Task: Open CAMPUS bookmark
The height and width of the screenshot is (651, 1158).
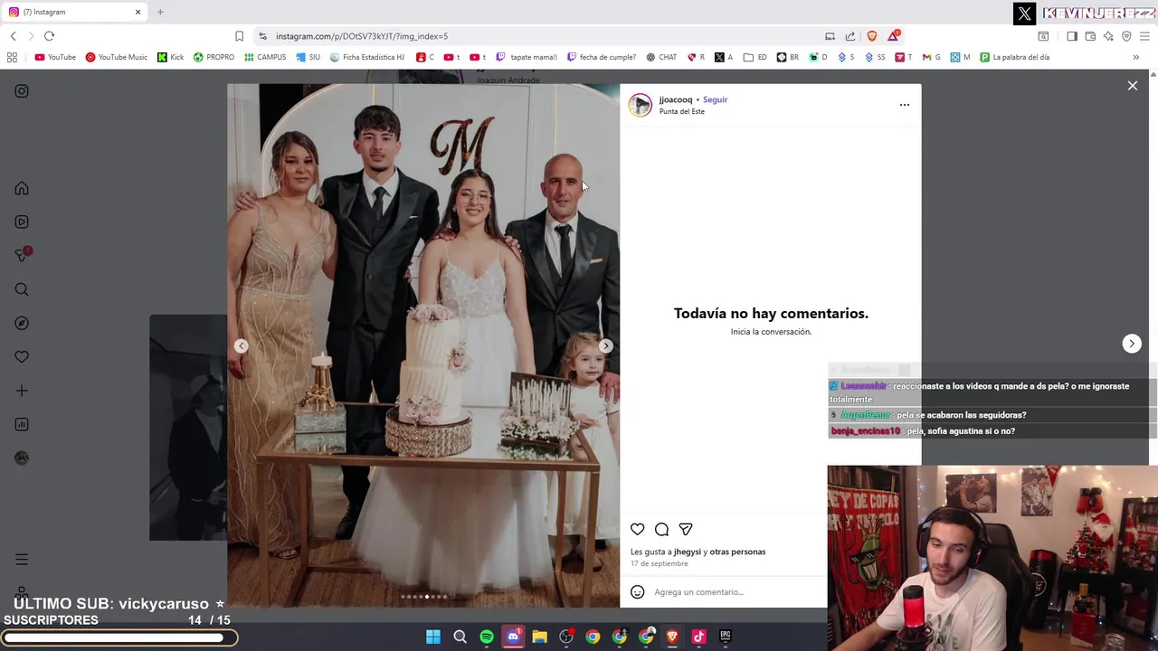Action: pyautogui.click(x=265, y=57)
